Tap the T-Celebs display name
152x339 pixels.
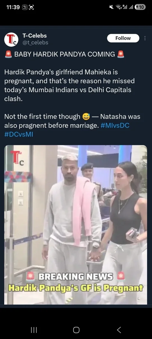34,36
